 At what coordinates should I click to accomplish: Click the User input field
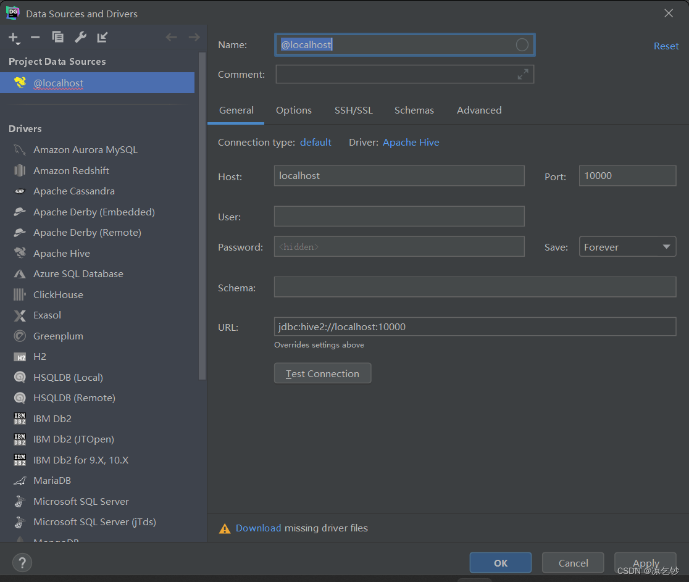coord(399,216)
